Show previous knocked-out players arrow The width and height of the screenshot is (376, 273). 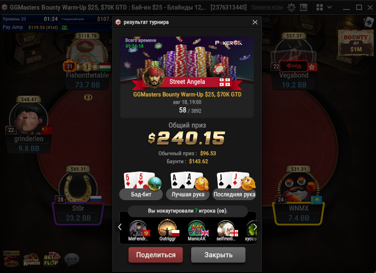[120, 227]
